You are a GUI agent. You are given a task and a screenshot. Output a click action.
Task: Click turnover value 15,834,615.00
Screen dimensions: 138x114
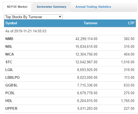point(86,47)
